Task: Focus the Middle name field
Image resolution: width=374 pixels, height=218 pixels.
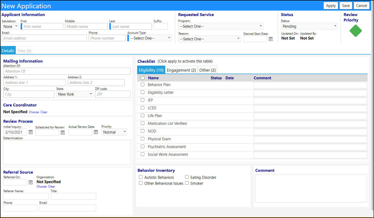Action: tap(86, 26)
